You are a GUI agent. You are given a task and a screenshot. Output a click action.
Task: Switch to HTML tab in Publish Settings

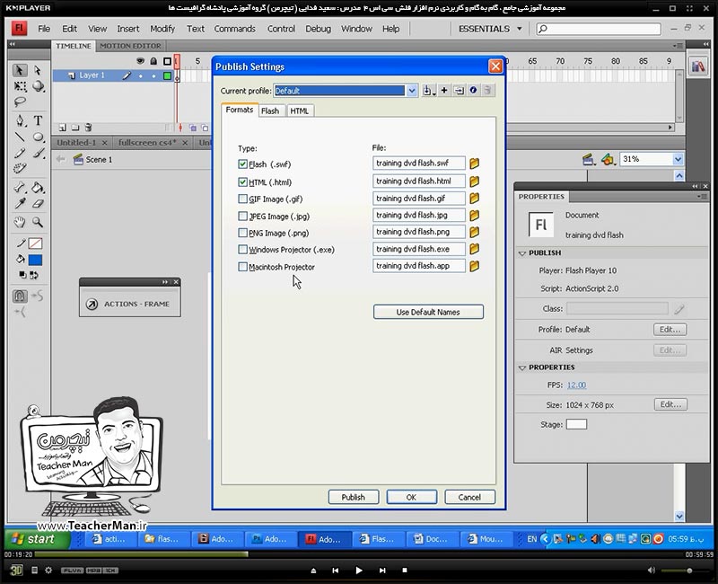pyautogui.click(x=300, y=111)
